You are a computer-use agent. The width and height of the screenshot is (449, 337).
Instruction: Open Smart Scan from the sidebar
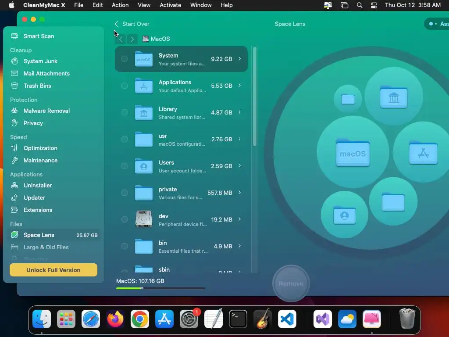tap(39, 36)
